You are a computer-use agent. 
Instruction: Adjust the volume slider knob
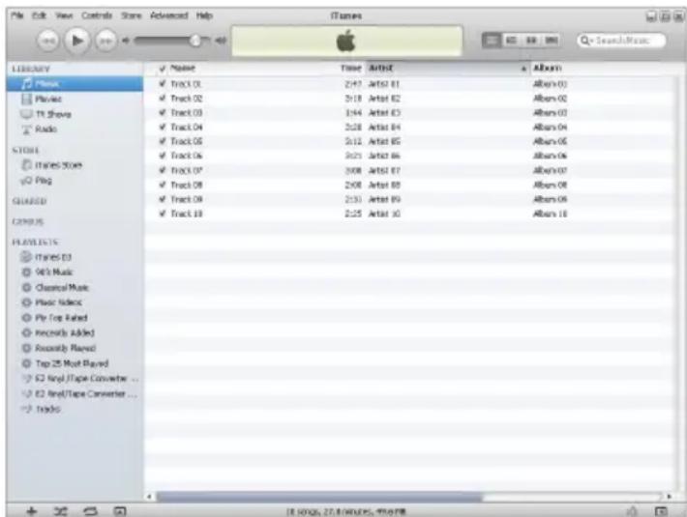(195, 41)
